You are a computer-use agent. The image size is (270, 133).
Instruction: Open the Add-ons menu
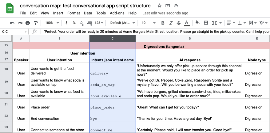(x=117, y=13)
